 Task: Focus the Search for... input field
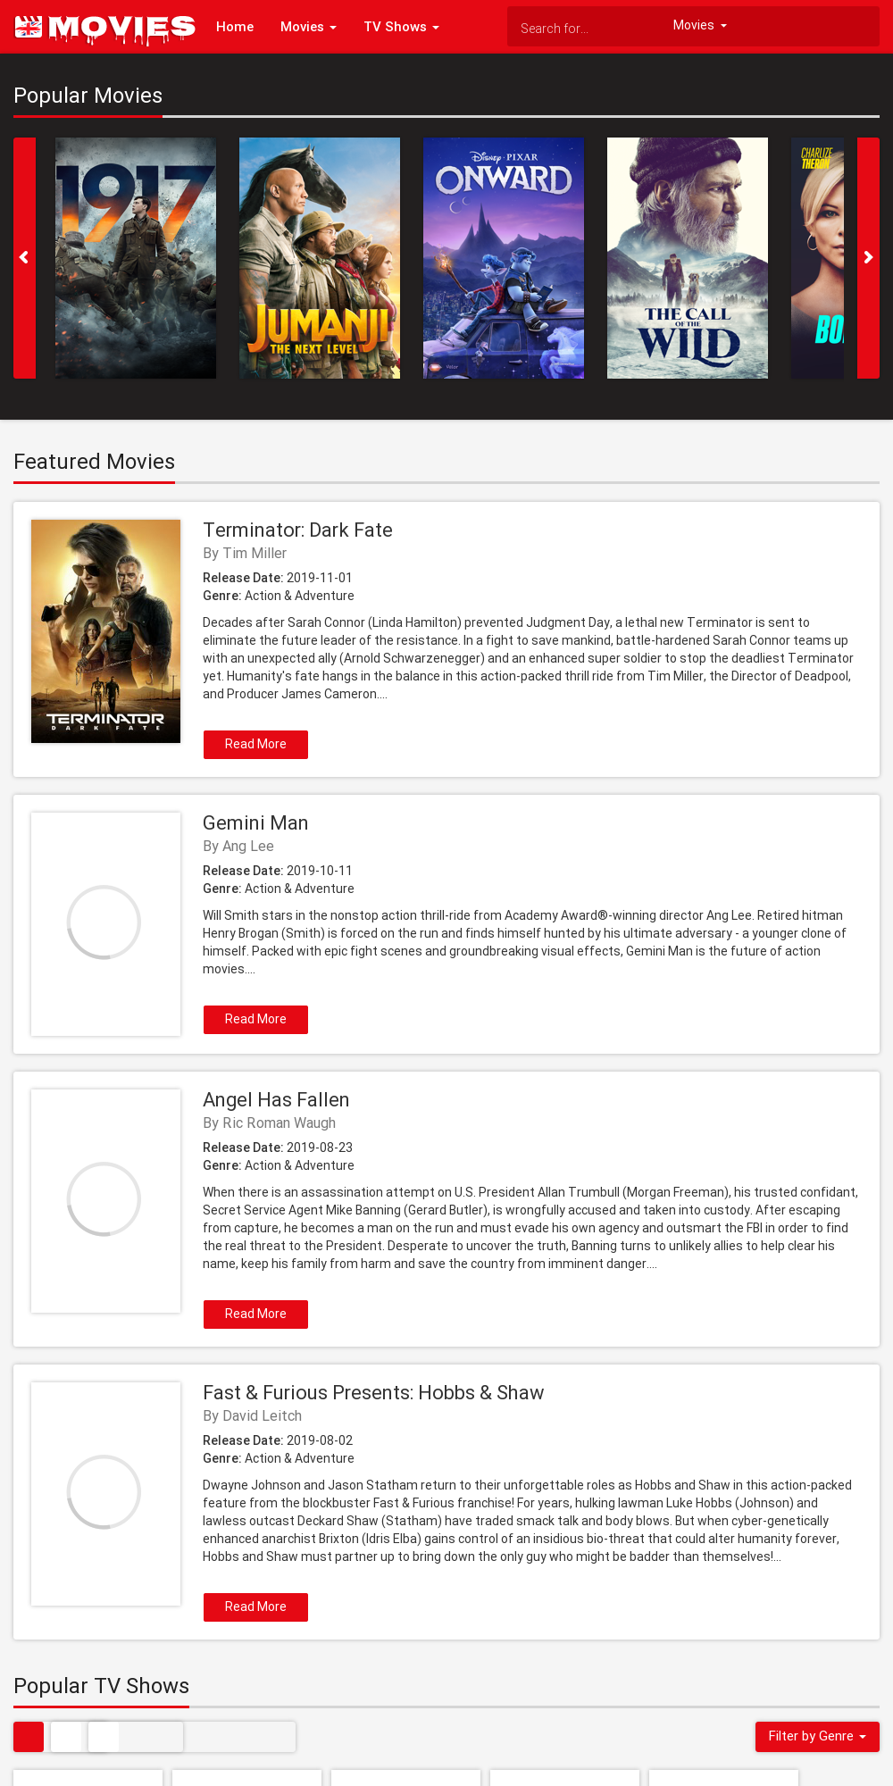pyautogui.click(x=585, y=28)
